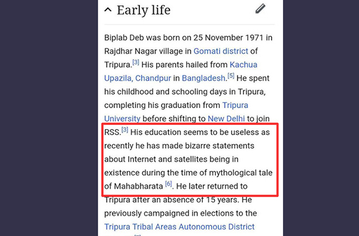
Task: Click the word Mahabharata in the paragraph
Action: [138, 186]
